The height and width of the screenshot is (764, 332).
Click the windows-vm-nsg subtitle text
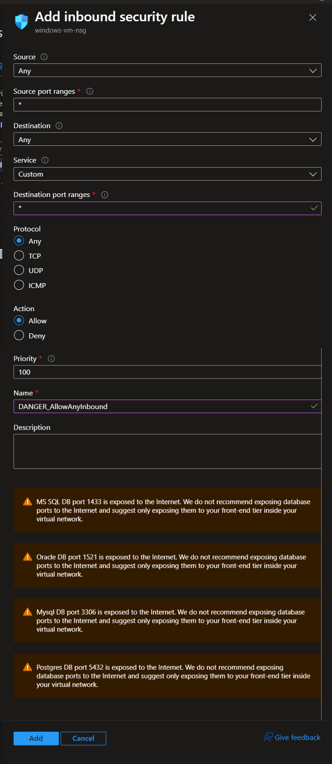[61, 30]
